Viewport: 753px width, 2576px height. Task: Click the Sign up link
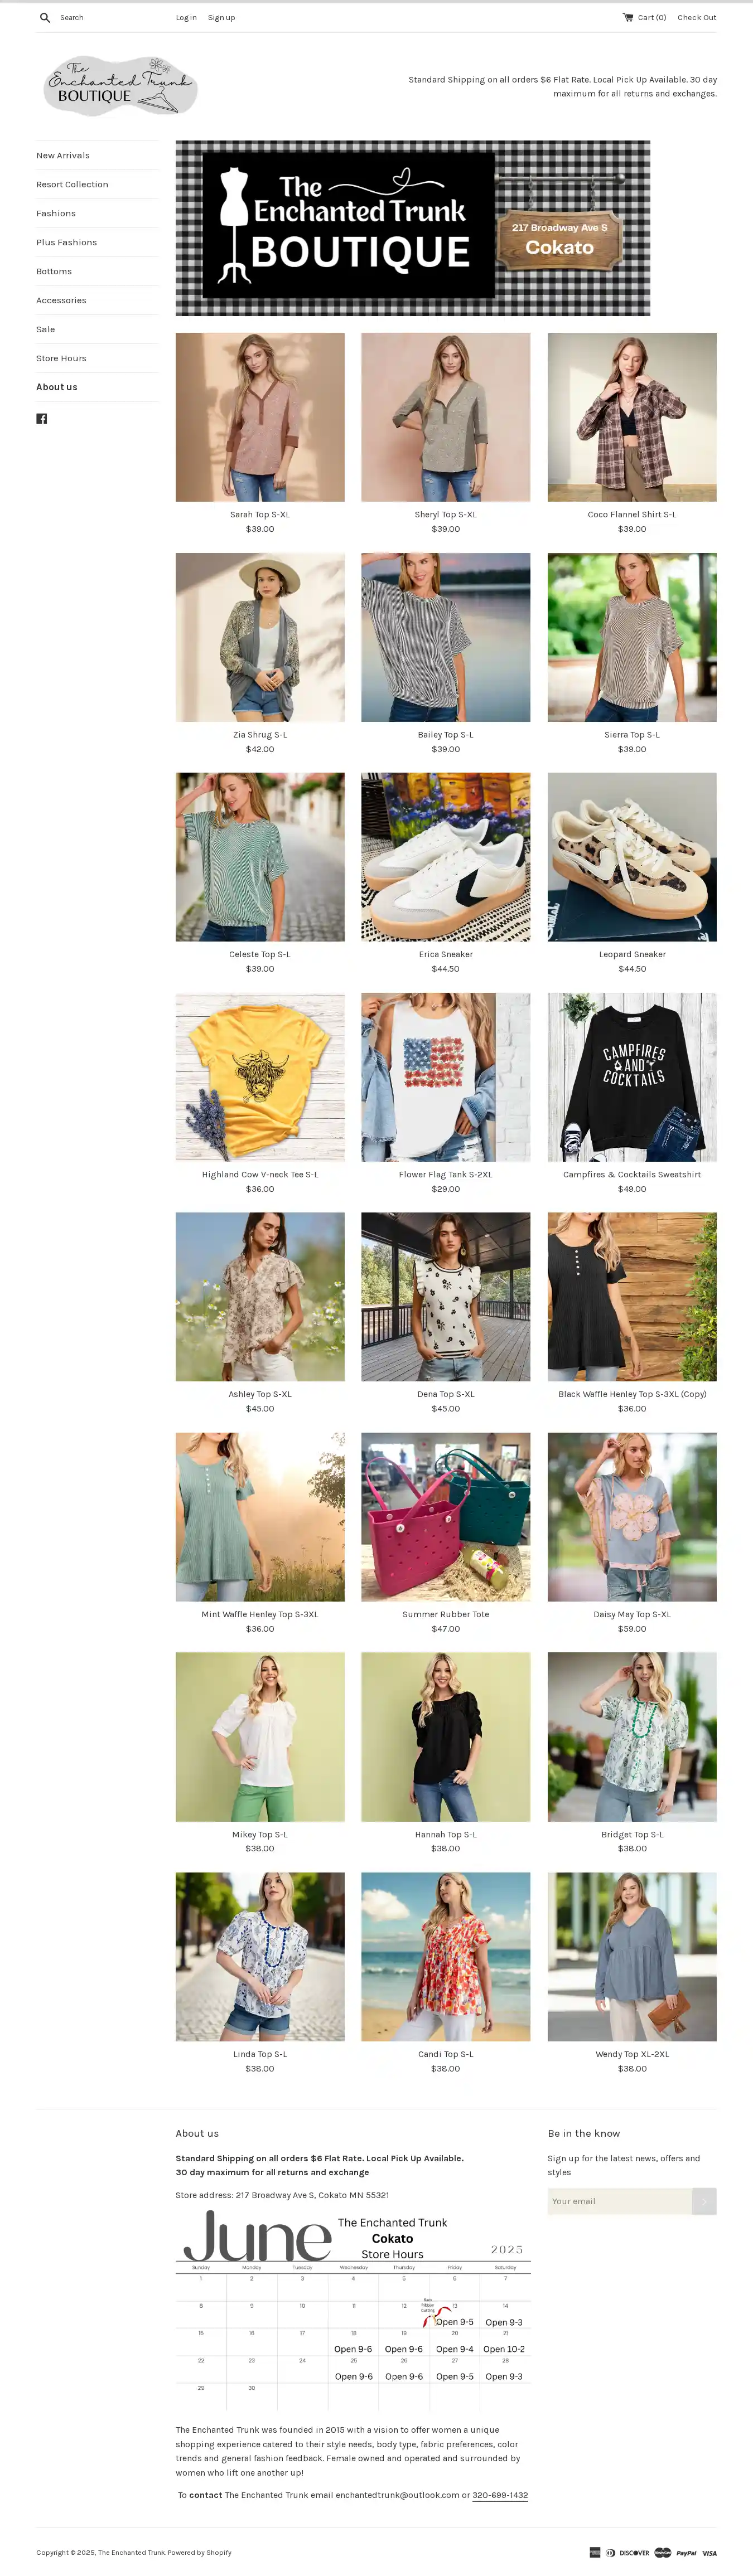point(221,18)
